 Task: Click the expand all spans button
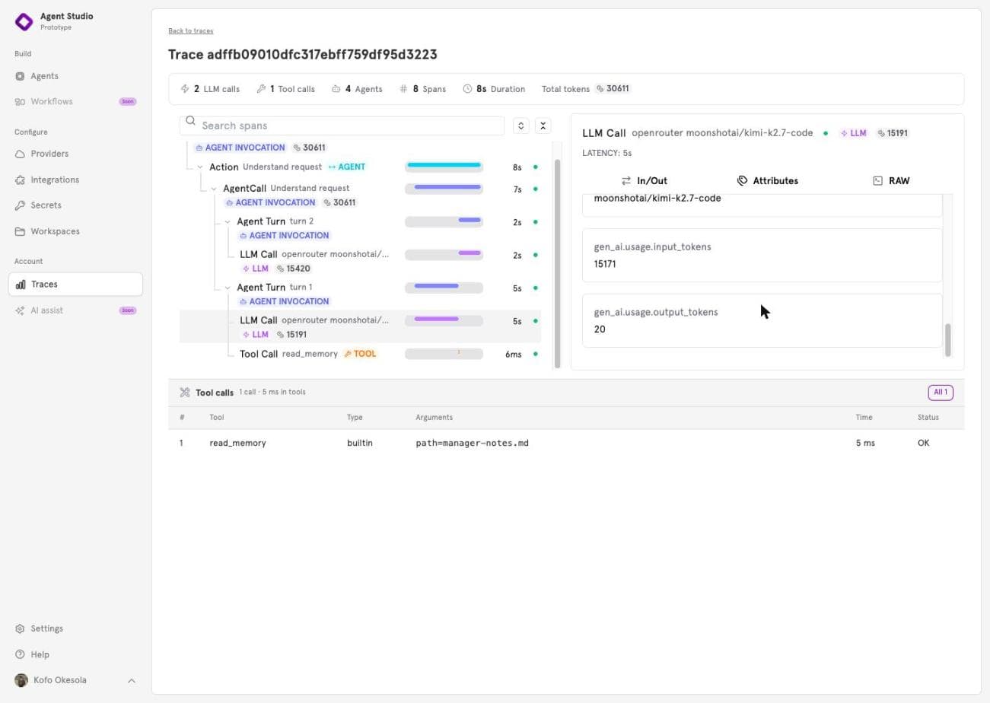[x=520, y=126]
